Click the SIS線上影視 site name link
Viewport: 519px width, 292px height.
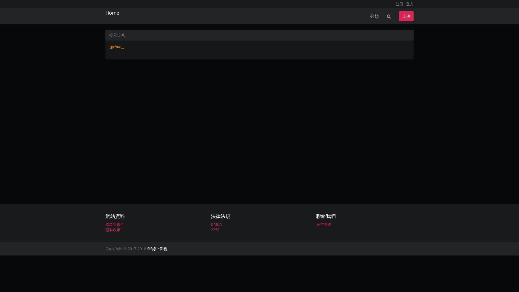point(157,249)
